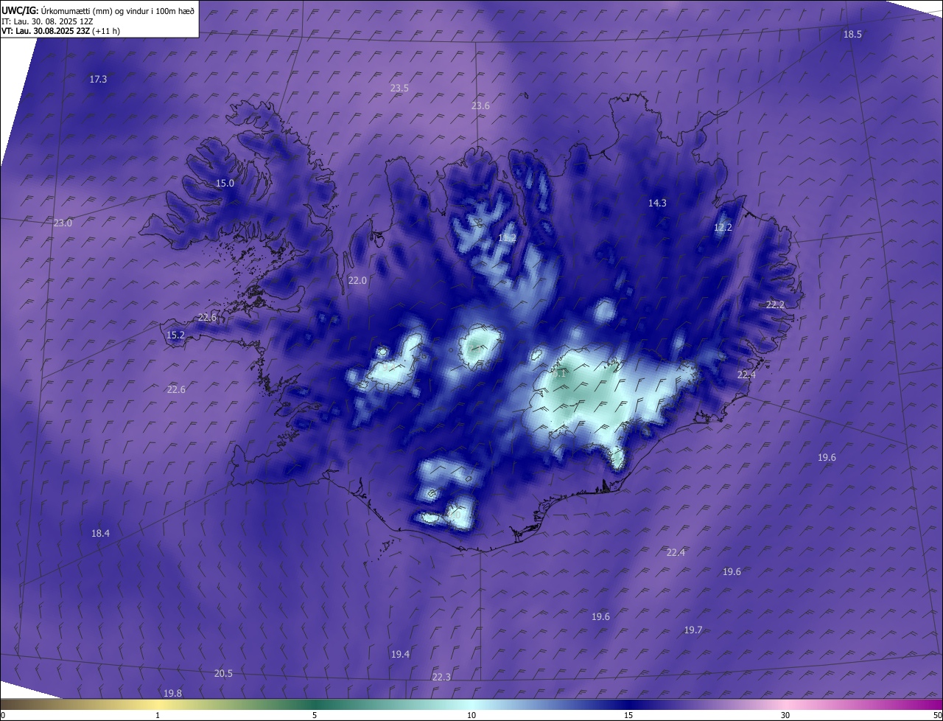Click the 18.4 value label

[100, 534]
